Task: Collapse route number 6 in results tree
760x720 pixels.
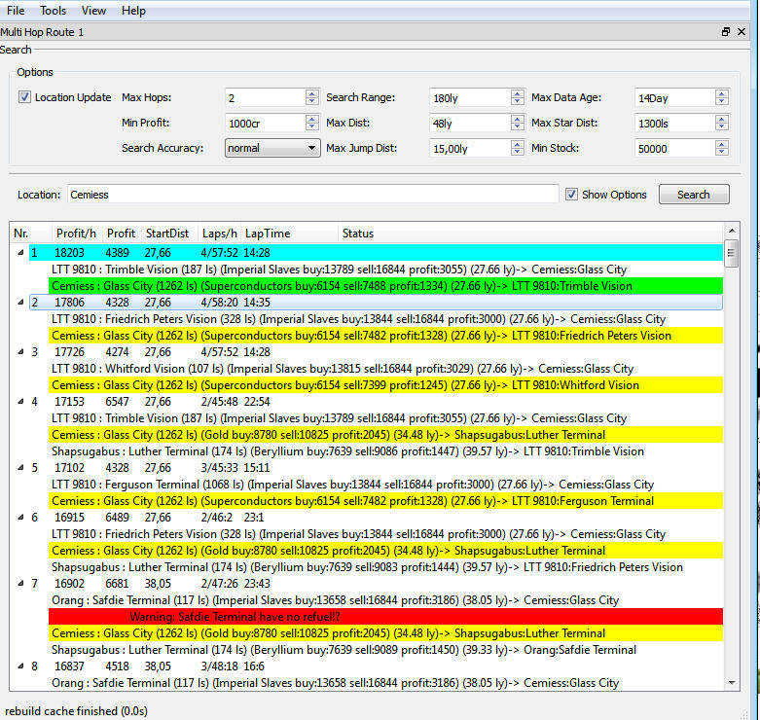Action: pos(20,517)
